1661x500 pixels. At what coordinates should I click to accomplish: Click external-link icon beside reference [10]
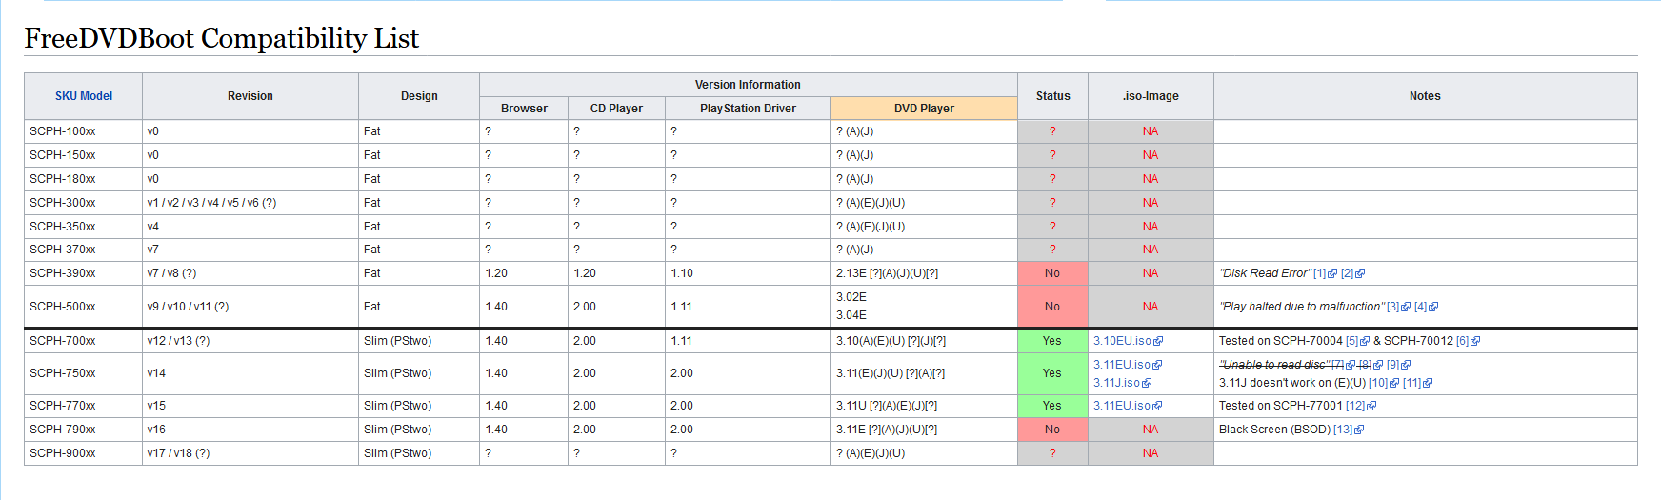tap(1394, 383)
